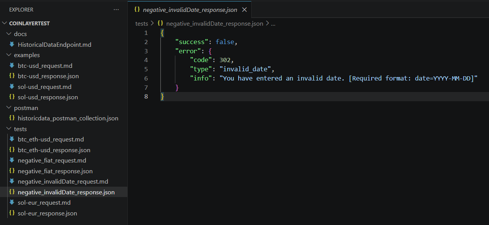Click line number 4 in gutter
The width and height of the screenshot is (489, 225).
point(146,60)
